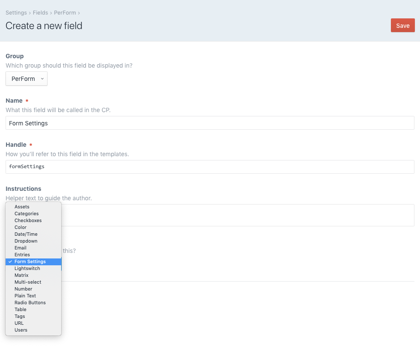Pick Plain Text field type

[x=25, y=296]
